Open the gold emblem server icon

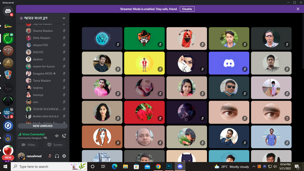pyautogui.click(x=8, y=63)
